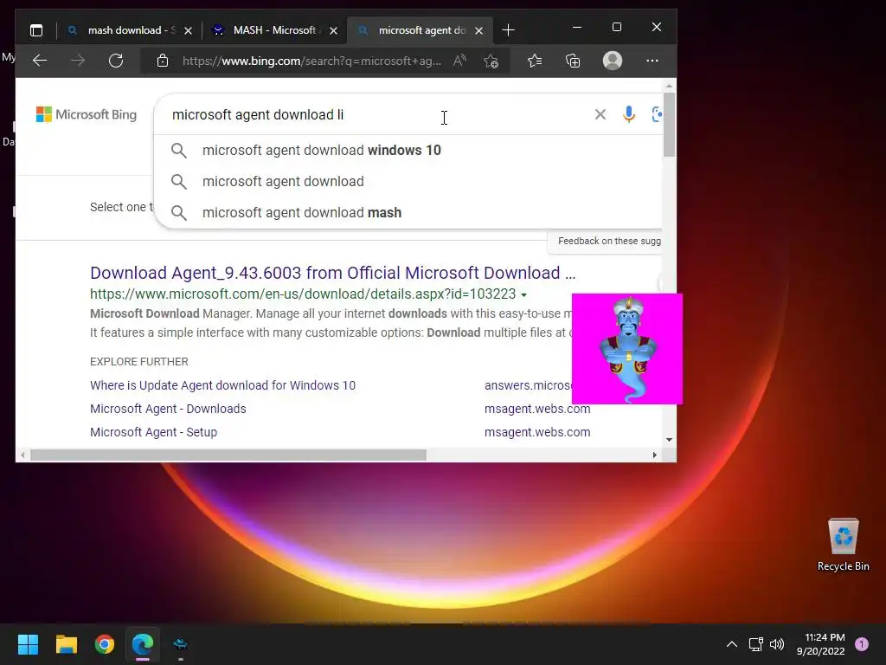Click the vertical scrollbar thumb
Screen dimensions: 886x665
669,125
